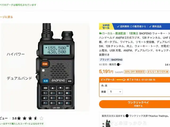The height and width of the screenshot is (127, 170).
Task: Click the 93 販売 sold count text
Action: pyautogui.click(x=103, y=65)
